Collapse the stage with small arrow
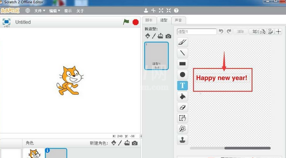This screenshot has height=158, width=286. click(x=141, y=136)
